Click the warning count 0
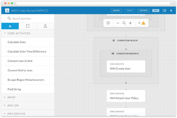The image size is (177, 118). tap(140, 23)
